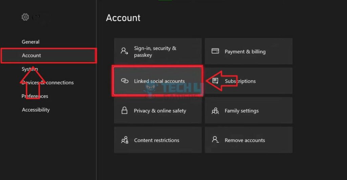Image resolution: width=347 pixels, height=180 pixels.
Task: Click the payment card icon
Action: coord(215,51)
